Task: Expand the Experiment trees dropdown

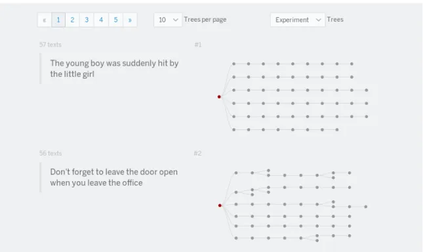Action: coord(298,20)
